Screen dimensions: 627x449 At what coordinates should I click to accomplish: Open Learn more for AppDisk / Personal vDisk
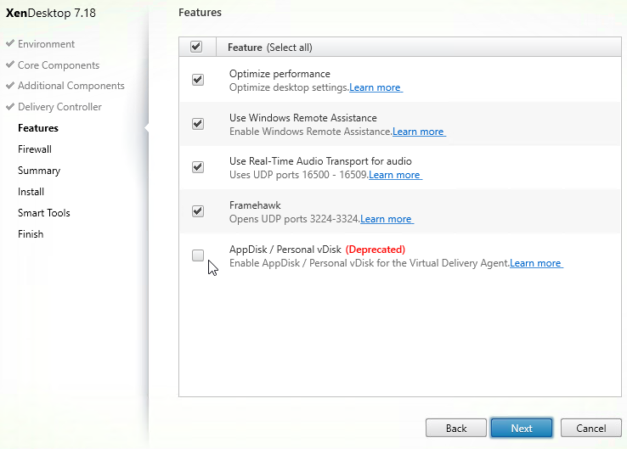pos(536,263)
